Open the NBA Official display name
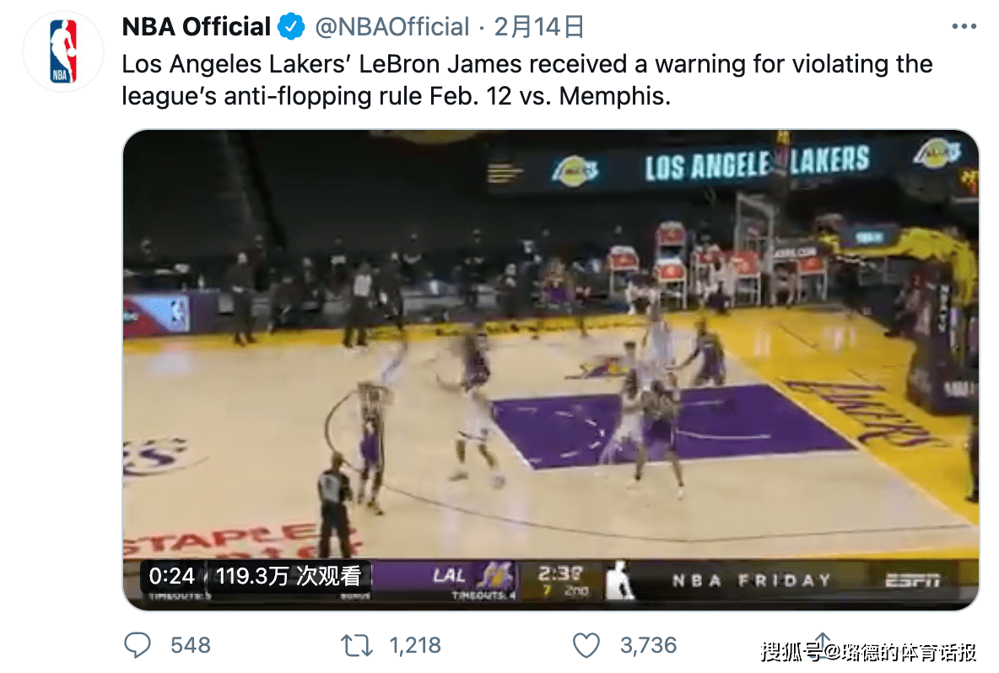The height and width of the screenshot is (673, 999). (x=196, y=28)
